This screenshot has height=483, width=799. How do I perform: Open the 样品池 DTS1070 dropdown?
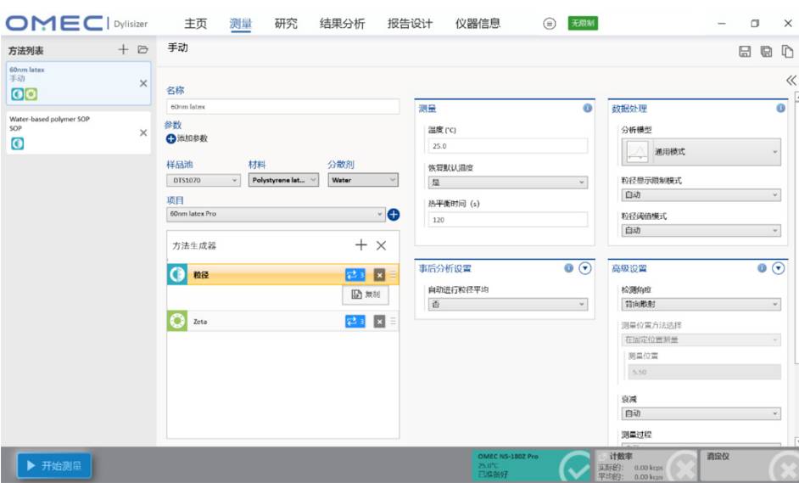tap(204, 180)
